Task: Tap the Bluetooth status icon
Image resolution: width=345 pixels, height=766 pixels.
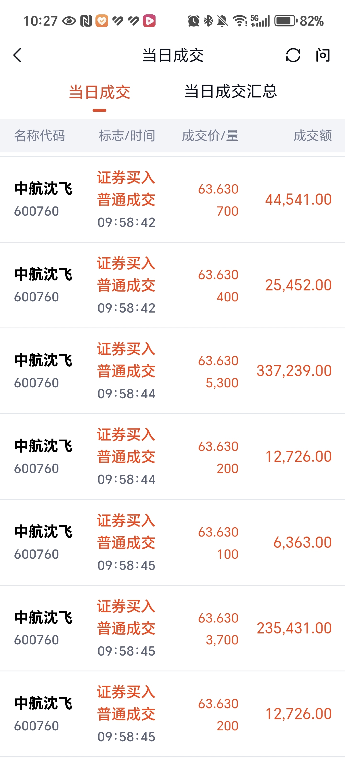Action: 208,21
